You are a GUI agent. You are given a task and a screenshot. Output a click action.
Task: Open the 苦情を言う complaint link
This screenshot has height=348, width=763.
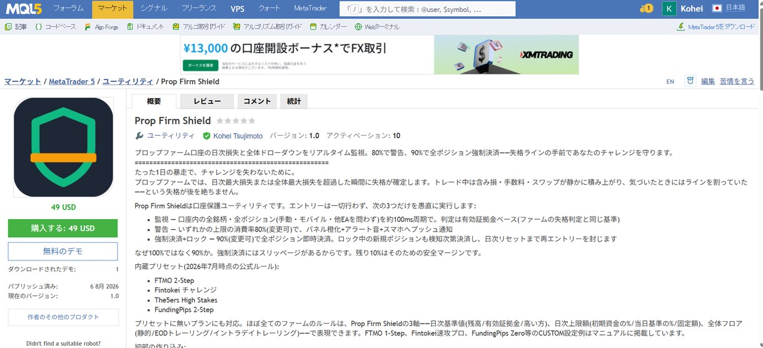click(x=737, y=81)
